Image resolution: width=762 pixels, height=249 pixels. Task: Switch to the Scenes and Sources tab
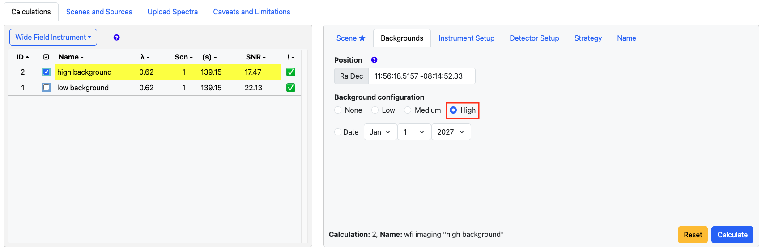99,12
